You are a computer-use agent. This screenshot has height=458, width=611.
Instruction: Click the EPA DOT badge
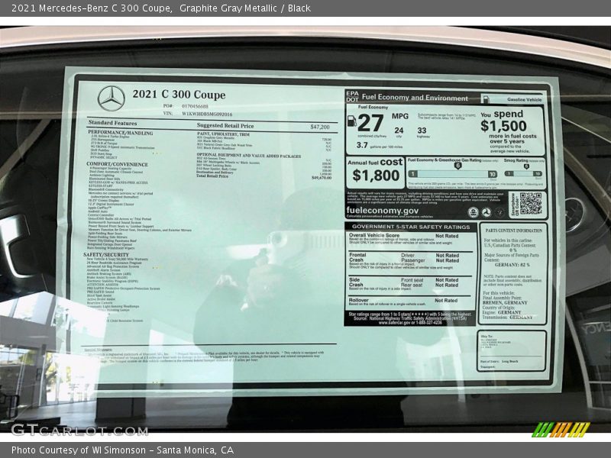point(352,96)
